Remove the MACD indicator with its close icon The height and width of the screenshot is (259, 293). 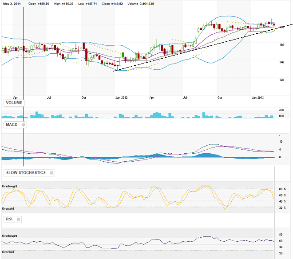23,125
